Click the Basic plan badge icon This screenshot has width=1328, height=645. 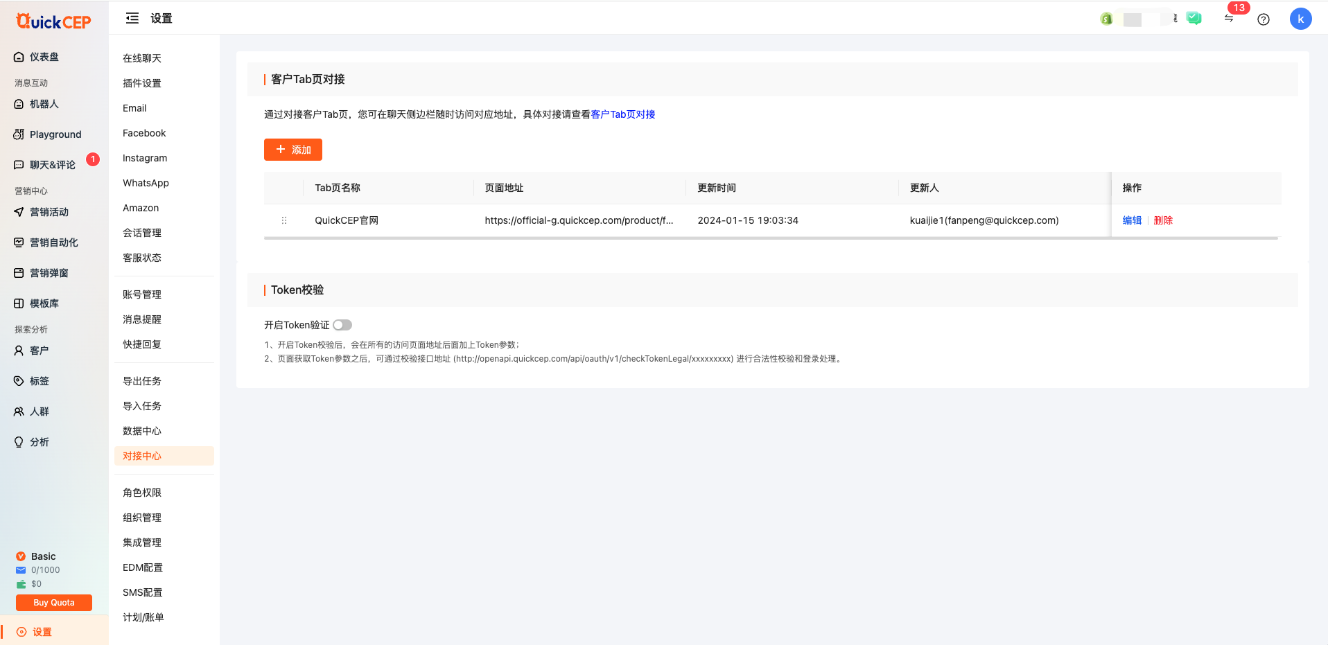(x=21, y=556)
